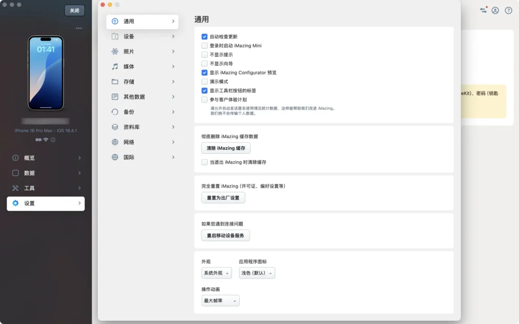Image resolution: width=519 pixels, height=324 pixels.
Task: Click the 国际 international globe icon
Action: 115,157
